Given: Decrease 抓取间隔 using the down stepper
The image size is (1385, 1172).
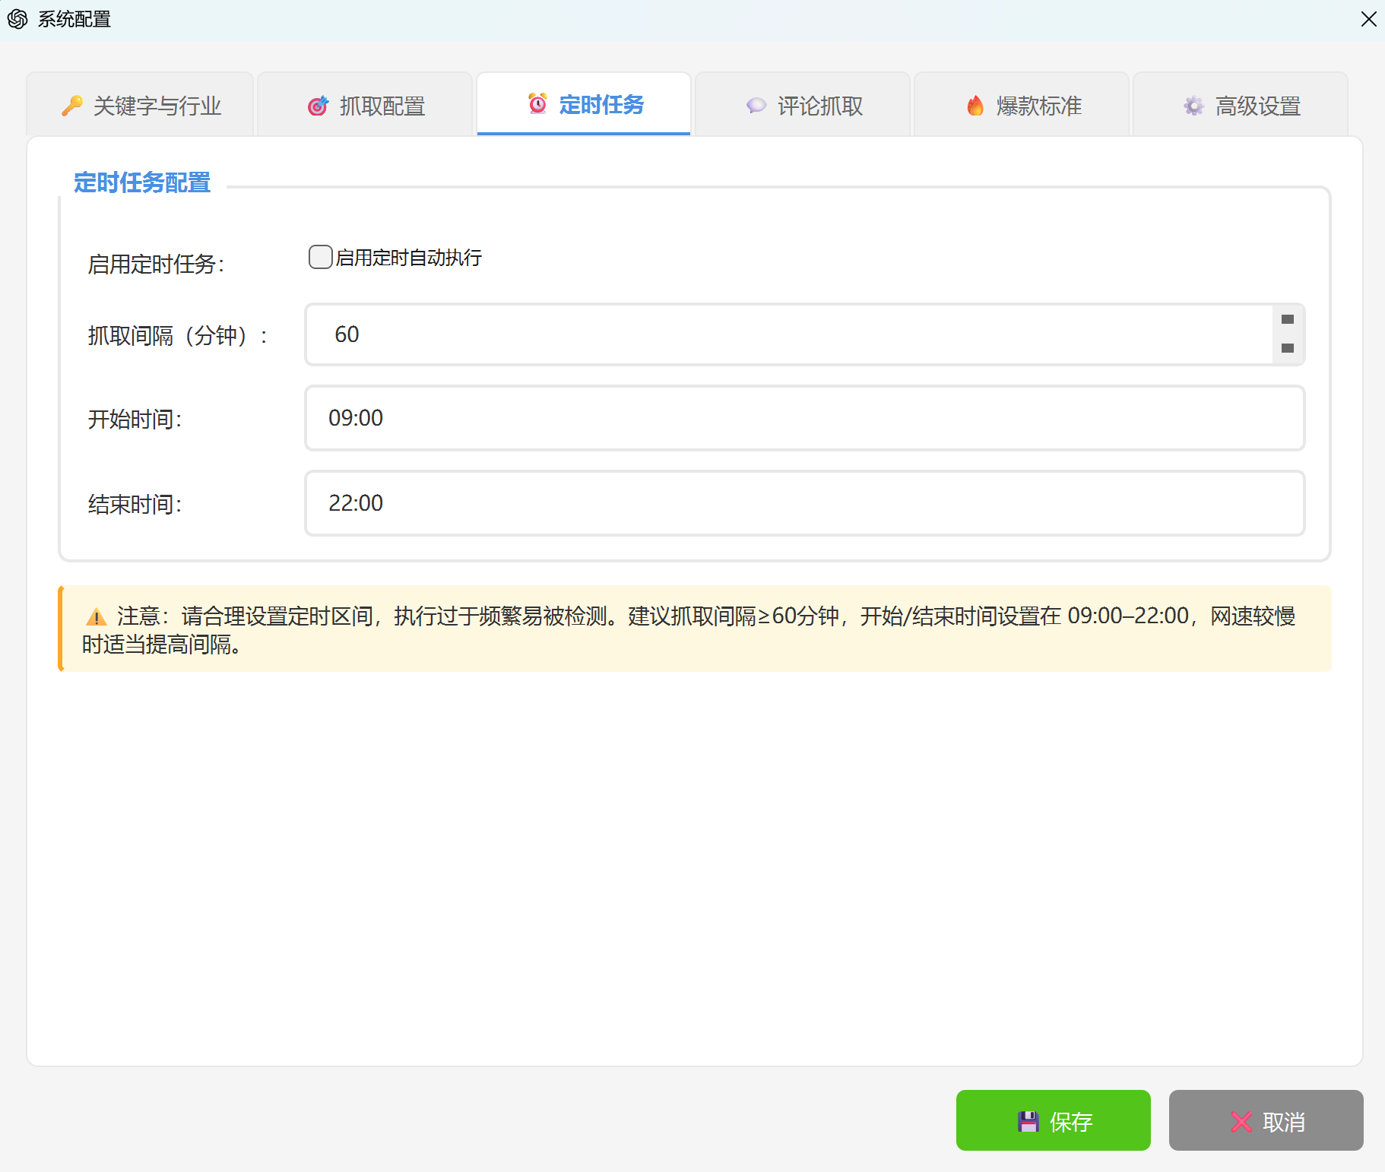Looking at the screenshot, I should point(1287,349).
